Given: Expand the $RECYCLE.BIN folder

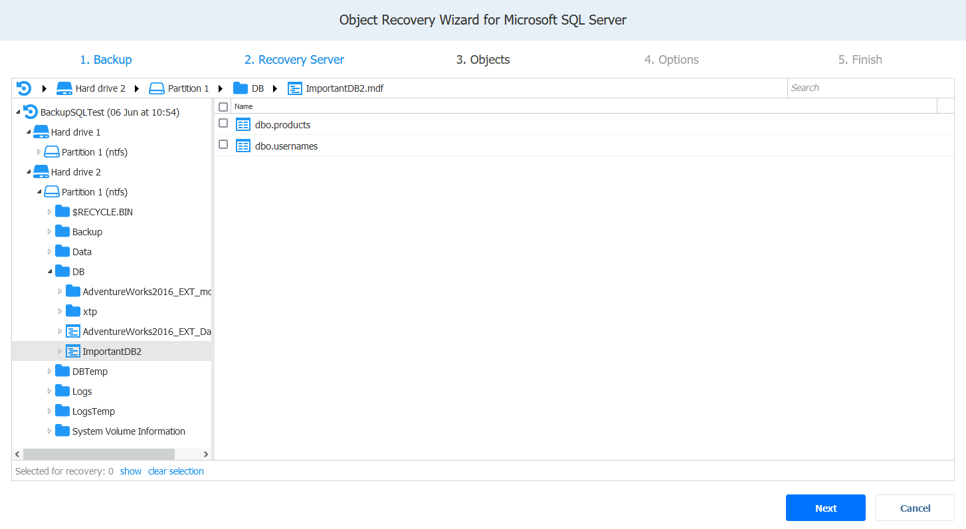Looking at the screenshot, I should 50,211.
